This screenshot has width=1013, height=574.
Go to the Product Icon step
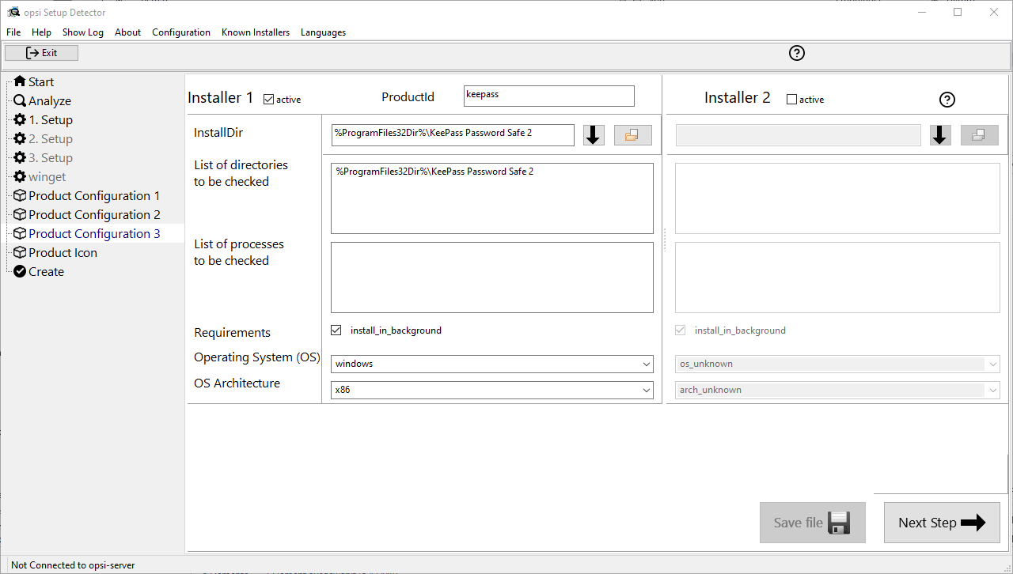coord(63,252)
